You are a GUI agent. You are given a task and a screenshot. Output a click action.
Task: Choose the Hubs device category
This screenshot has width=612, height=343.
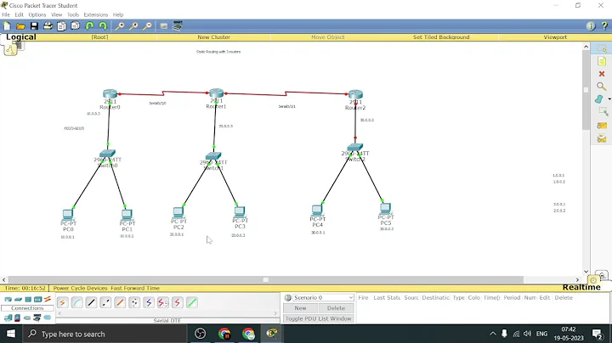pos(28,300)
